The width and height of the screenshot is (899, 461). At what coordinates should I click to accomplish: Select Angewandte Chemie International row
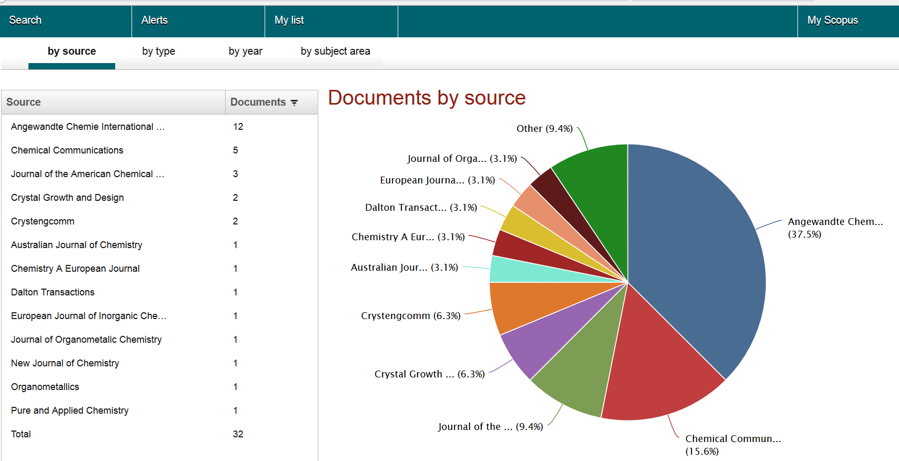(x=159, y=127)
